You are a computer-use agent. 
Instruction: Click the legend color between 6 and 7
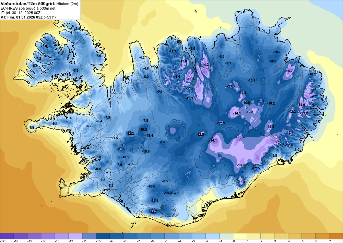[x=322, y=236]
